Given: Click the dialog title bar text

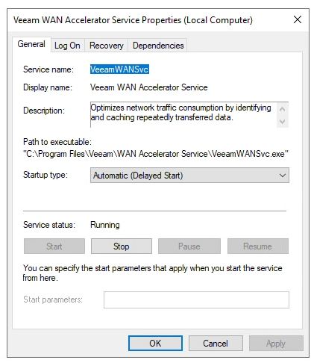Looking at the screenshot, I should pyautogui.click(x=133, y=20).
